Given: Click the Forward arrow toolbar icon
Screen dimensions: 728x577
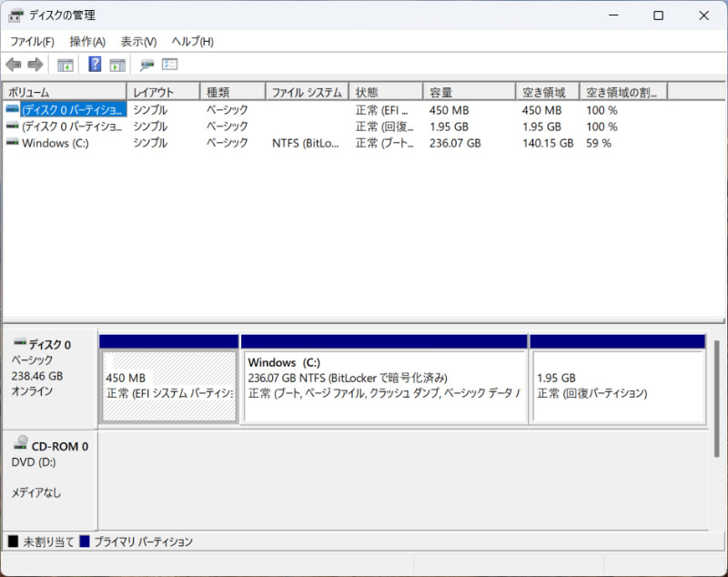Looking at the screenshot, I should pos(35,65).
